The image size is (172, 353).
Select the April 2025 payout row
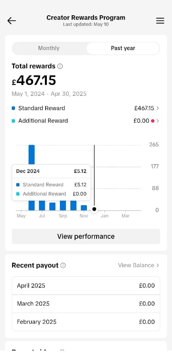pos(86,286)
